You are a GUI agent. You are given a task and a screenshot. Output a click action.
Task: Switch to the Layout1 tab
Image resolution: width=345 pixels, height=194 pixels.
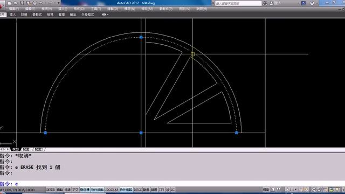point(26,149)
